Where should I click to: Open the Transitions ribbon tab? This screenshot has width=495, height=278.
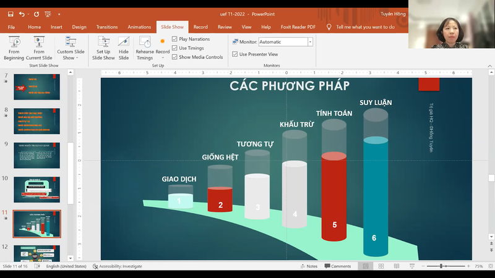[x=107, y=27]
